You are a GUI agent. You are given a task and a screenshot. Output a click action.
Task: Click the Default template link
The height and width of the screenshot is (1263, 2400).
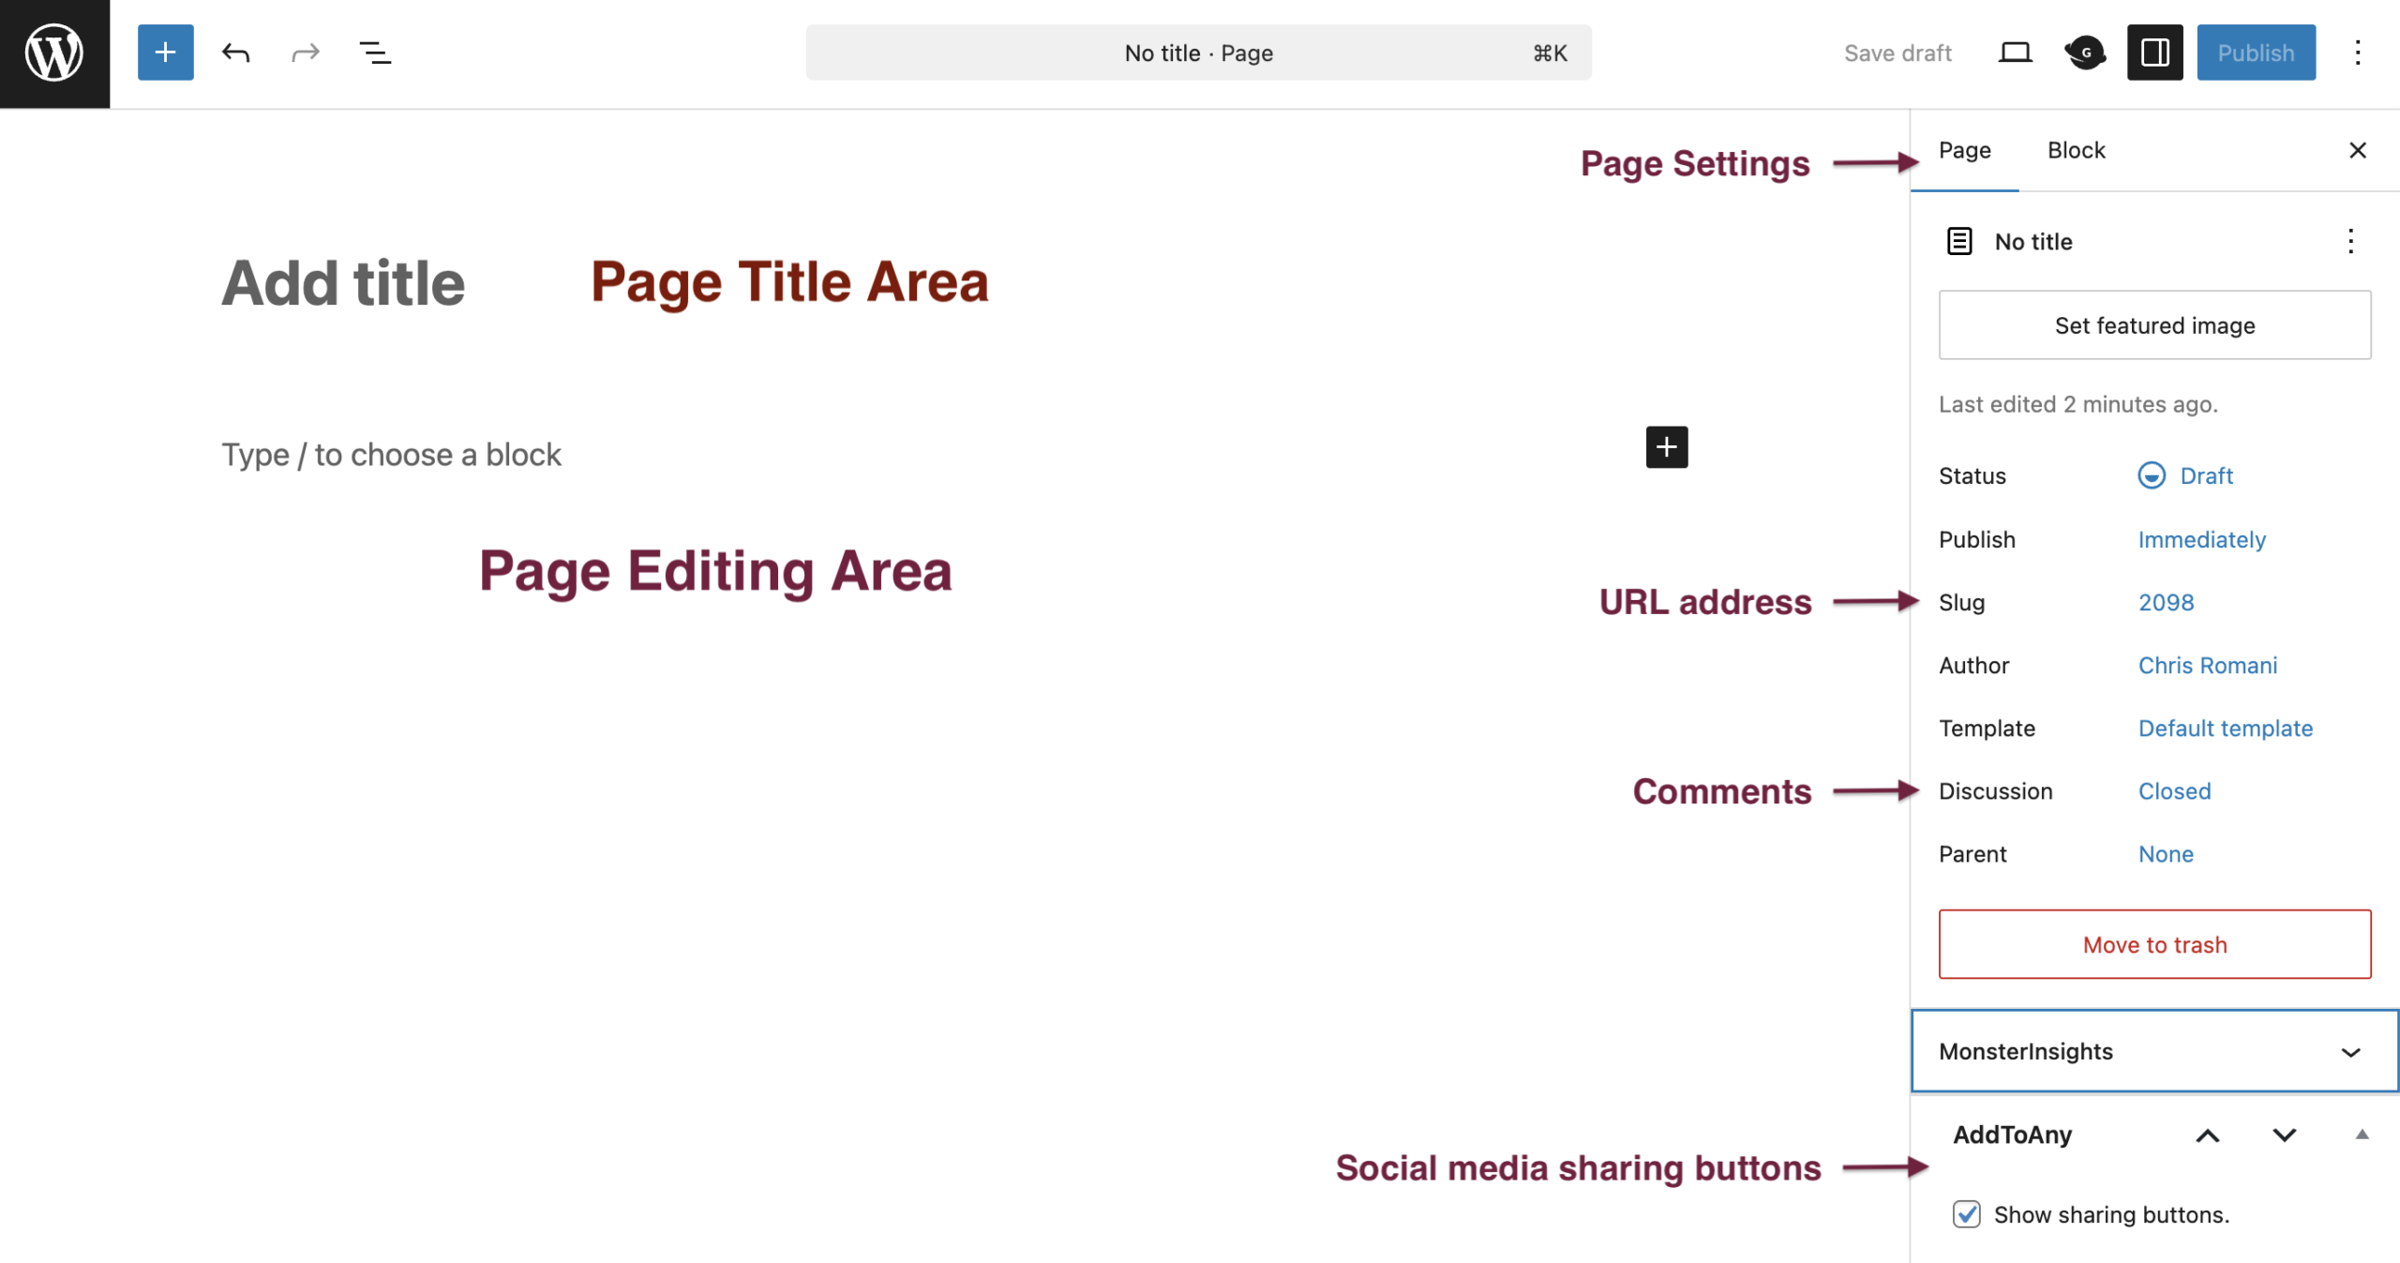click(x=2225, y=729)
